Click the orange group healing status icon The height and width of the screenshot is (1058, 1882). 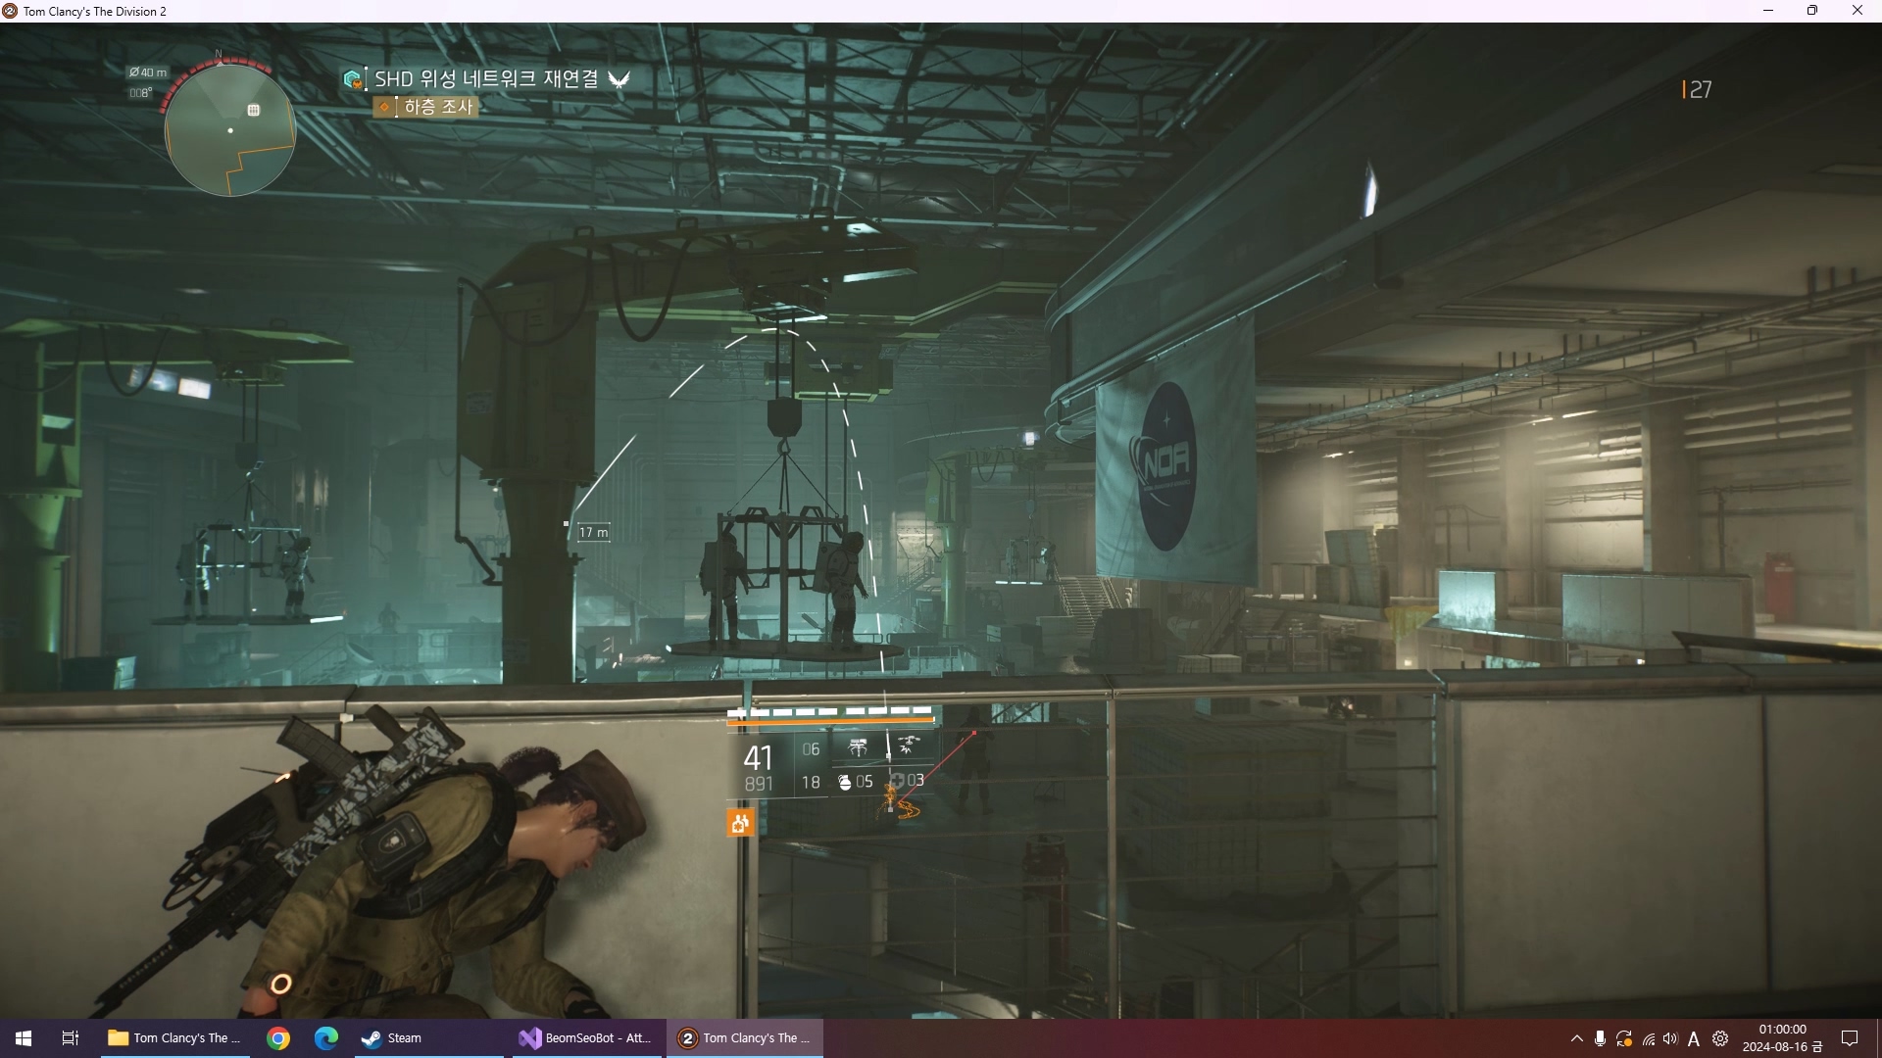740,824
